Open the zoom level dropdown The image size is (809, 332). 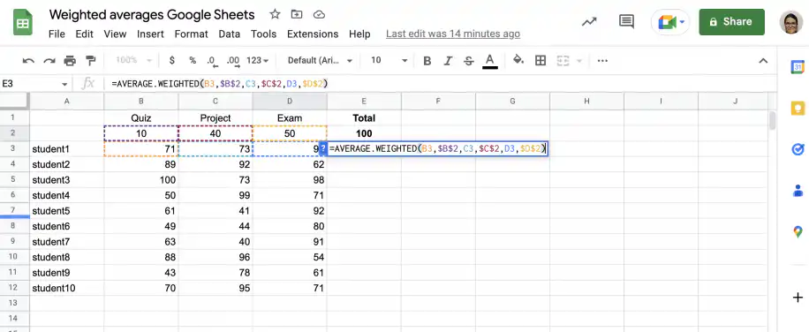133,60
